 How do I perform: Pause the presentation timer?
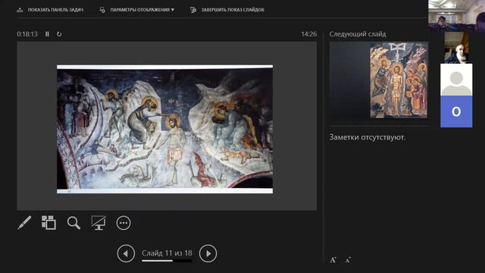(x=47, y=34)
